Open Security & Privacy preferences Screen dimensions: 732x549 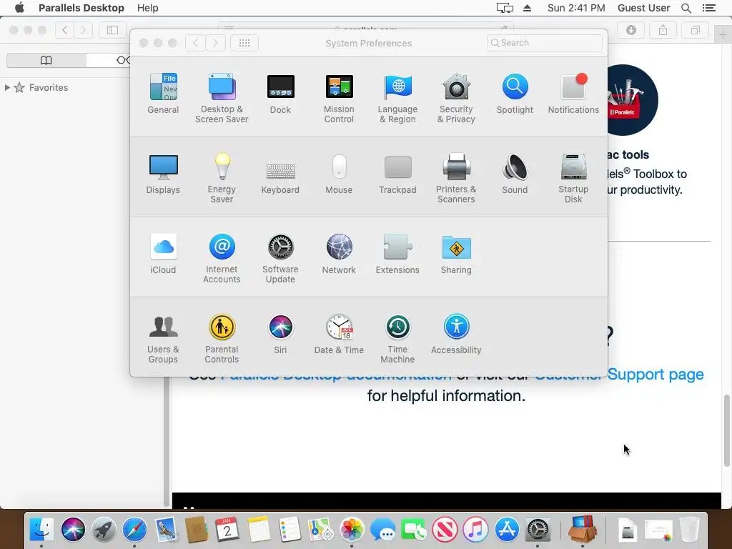456,99
